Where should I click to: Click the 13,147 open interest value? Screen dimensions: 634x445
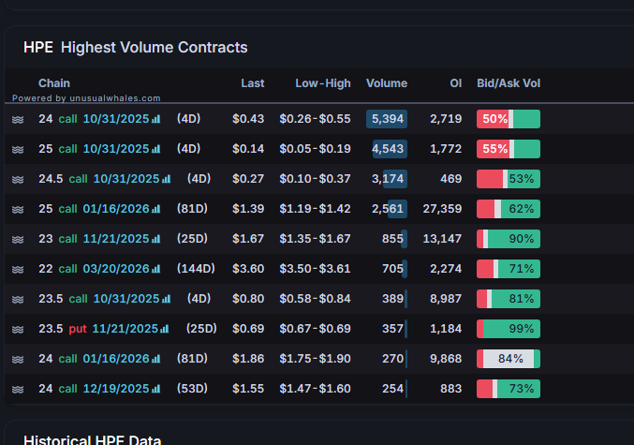[442, 239]
